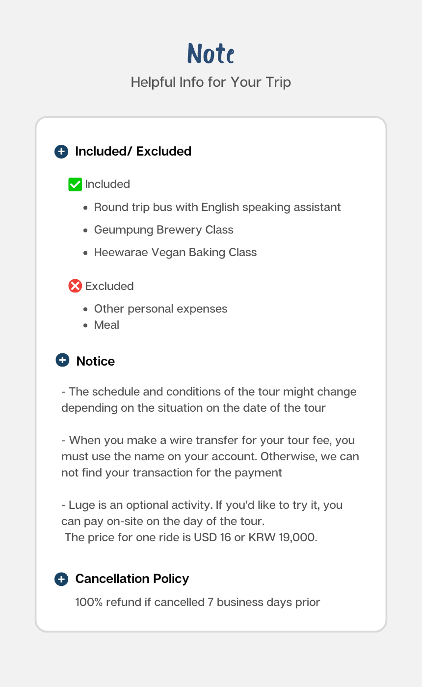This screenshot has width=422, height=687.
Task: Select Round trip bus list item
Action: [x=217, y=207]
